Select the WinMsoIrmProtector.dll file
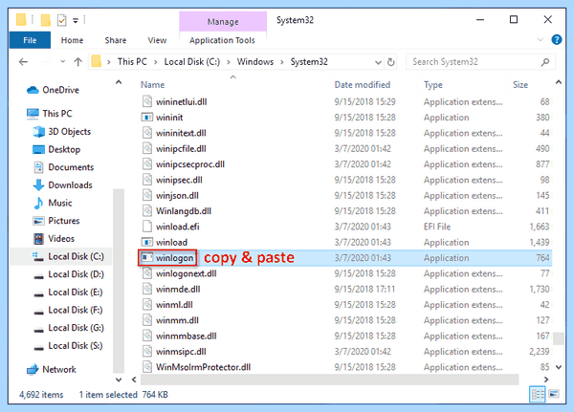This screenshot has height=412, width=574. (x=203, y=367)
